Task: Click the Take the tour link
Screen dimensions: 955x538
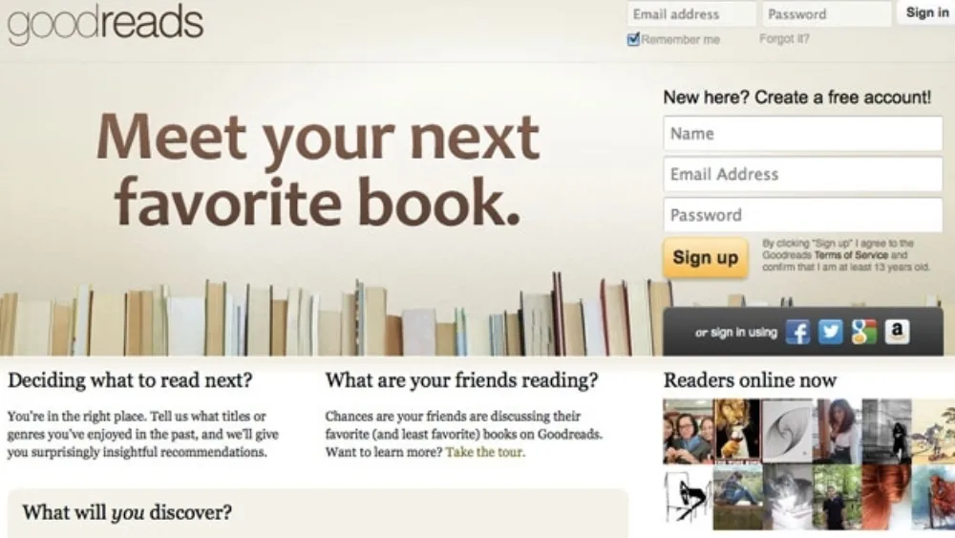Action: 485,452
